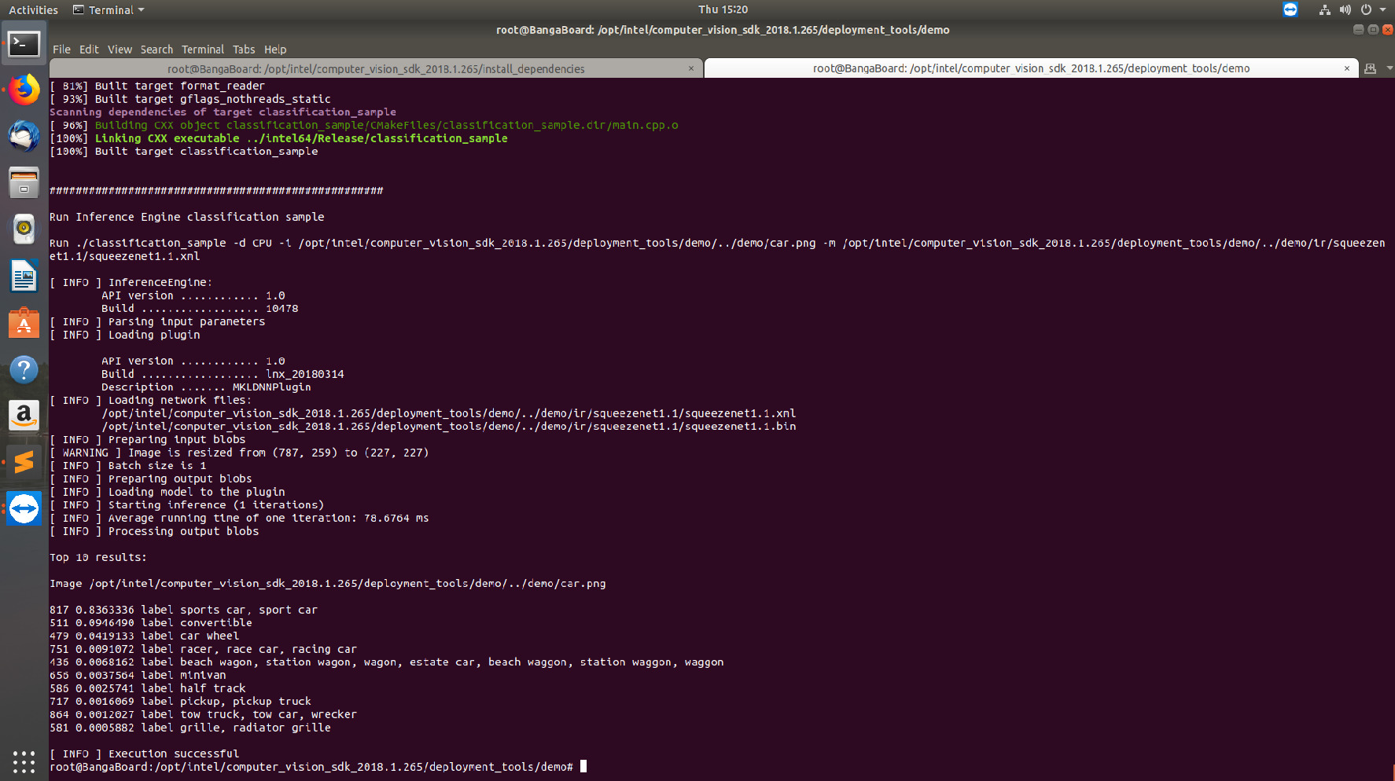Expand the system menu arrow in top bar
1395x781 pixels.
1383,9
